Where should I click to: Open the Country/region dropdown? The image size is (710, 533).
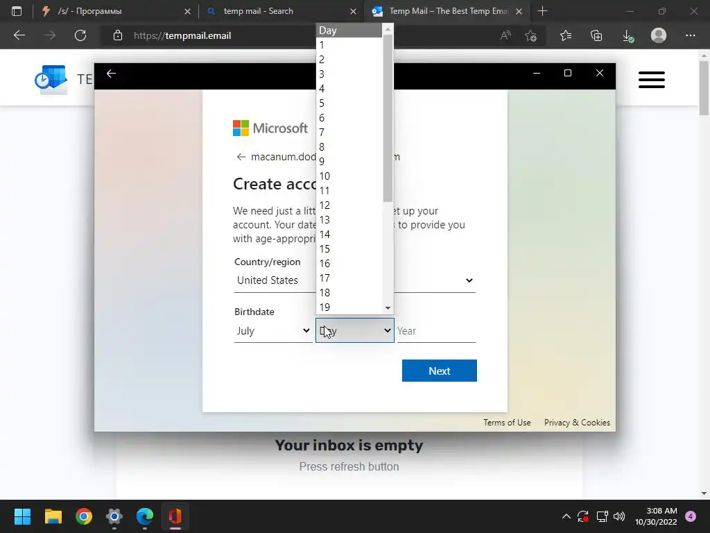point(354,280)
